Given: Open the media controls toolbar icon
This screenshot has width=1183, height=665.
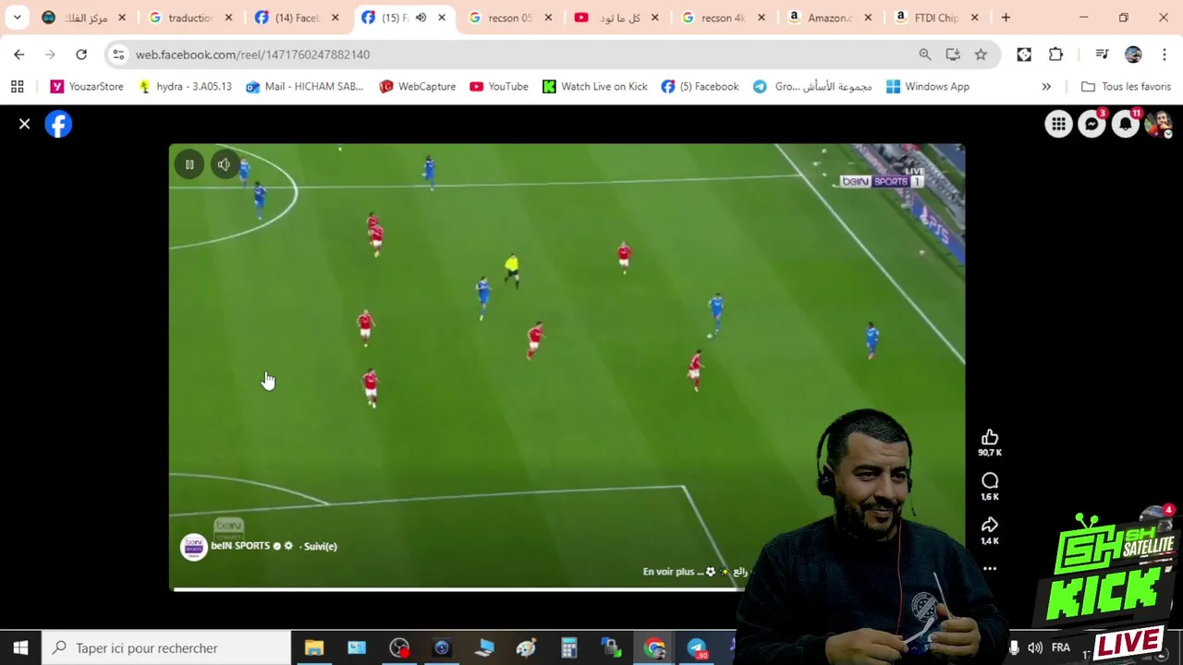Looking at the screenshot, I should tap(1102, 54).
